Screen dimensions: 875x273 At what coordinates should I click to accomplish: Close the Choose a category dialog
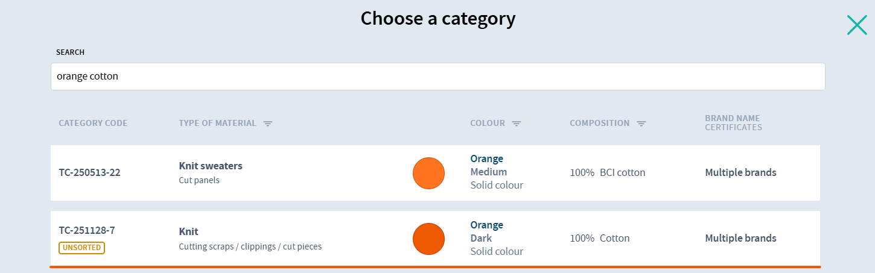(856, 25)
